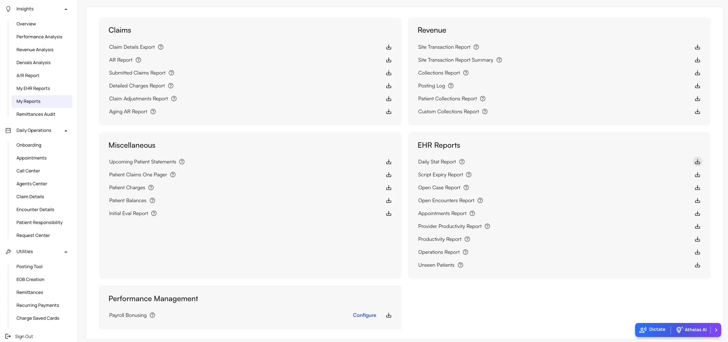Download the Site Transaction Report Summary
Image resolution: width=728 pixels, height=342 pixels.
pos(697,60)
